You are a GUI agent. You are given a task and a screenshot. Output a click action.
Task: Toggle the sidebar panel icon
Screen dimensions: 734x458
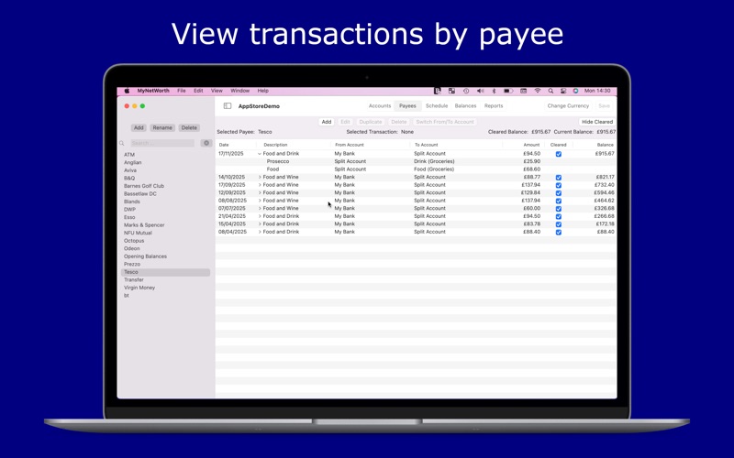coord(228,106)
